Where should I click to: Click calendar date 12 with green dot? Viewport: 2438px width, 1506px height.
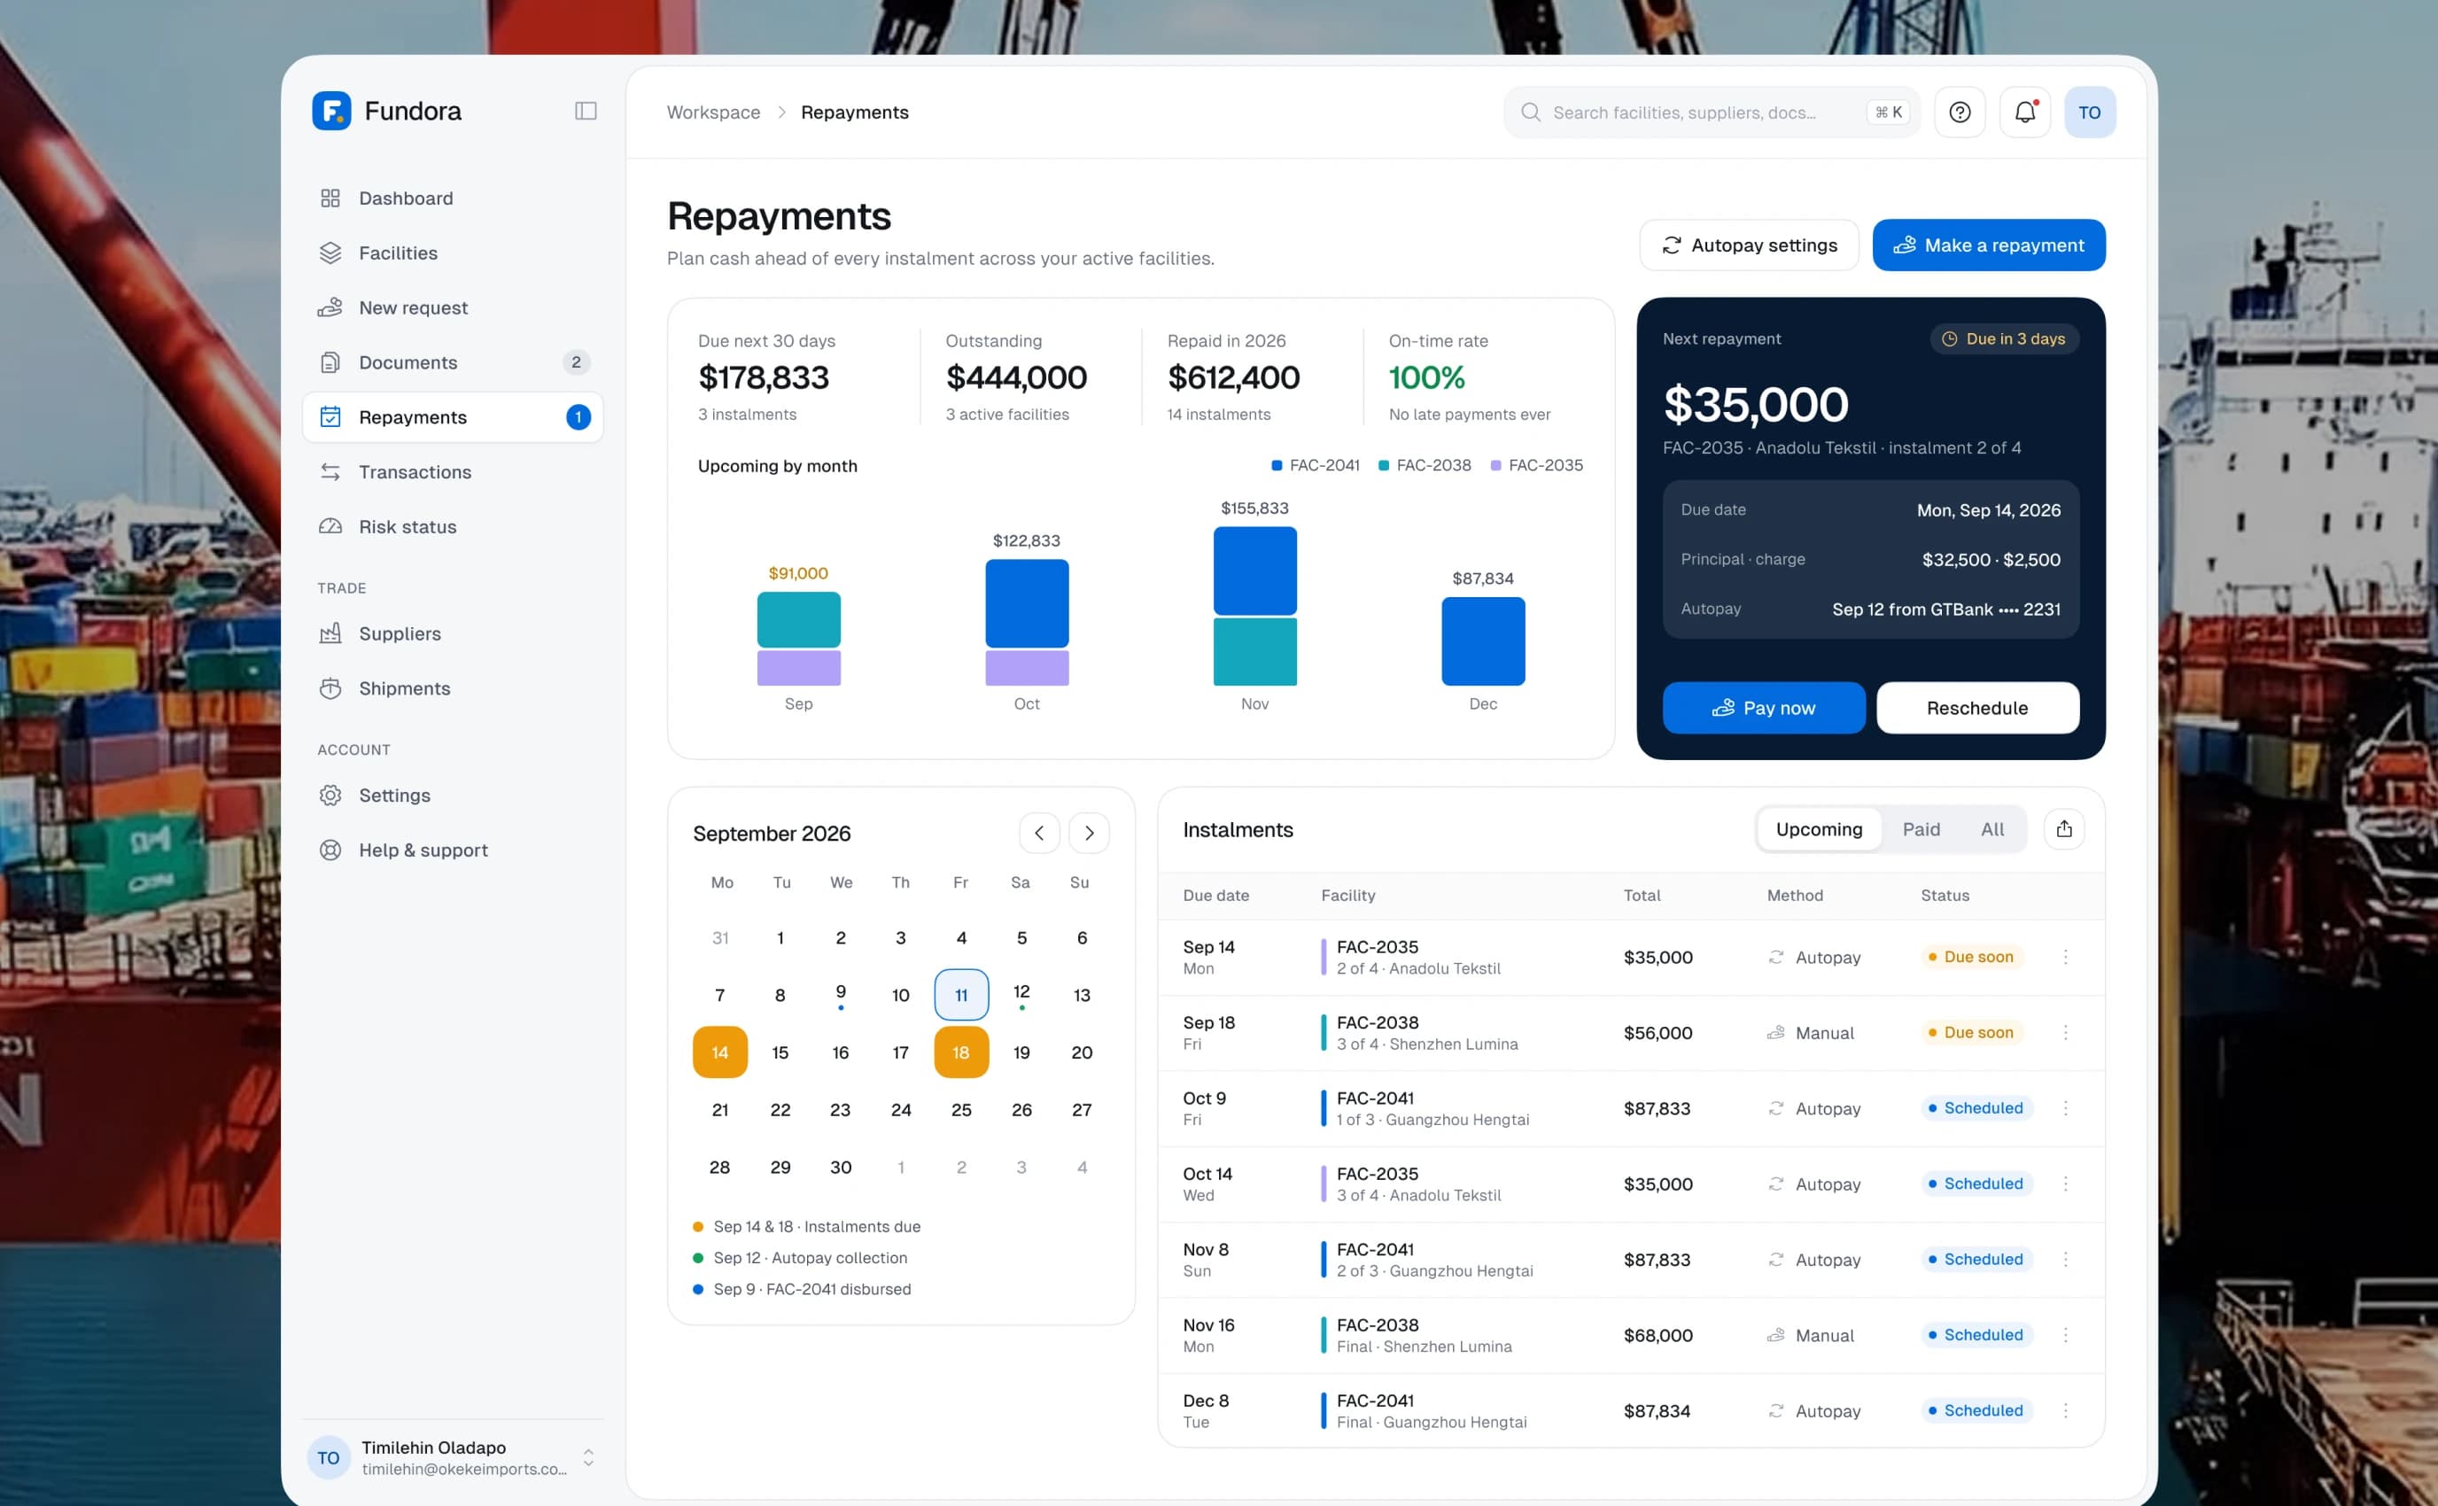1021,995
